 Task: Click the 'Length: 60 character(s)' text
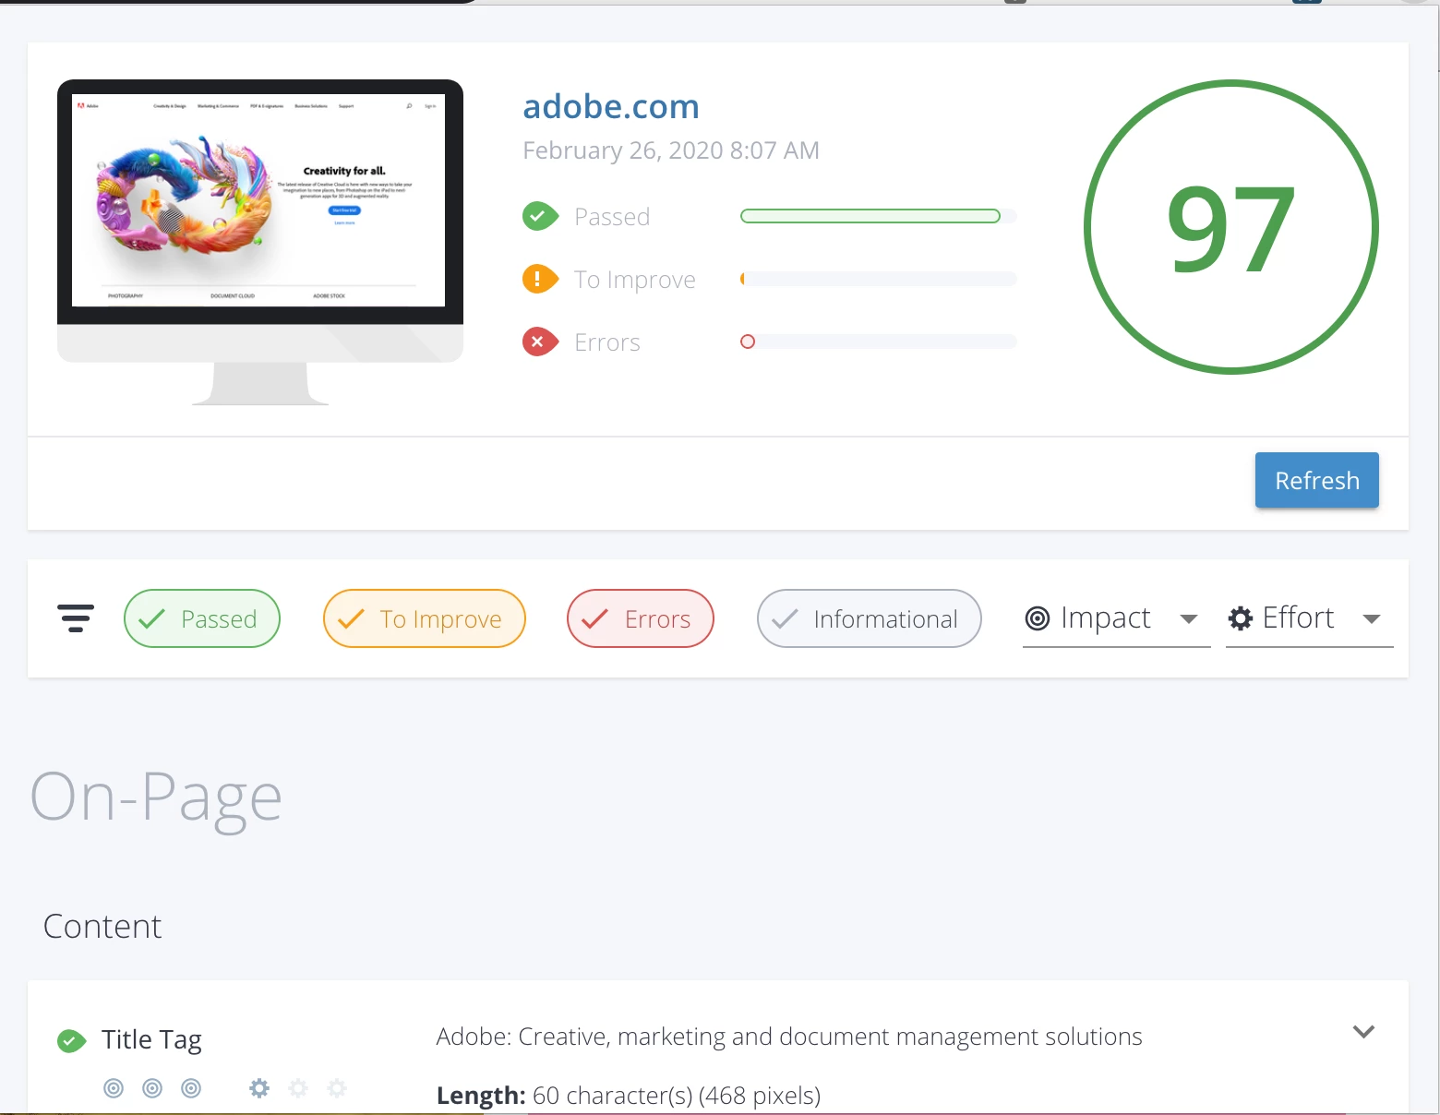(x=629, y=1096)
